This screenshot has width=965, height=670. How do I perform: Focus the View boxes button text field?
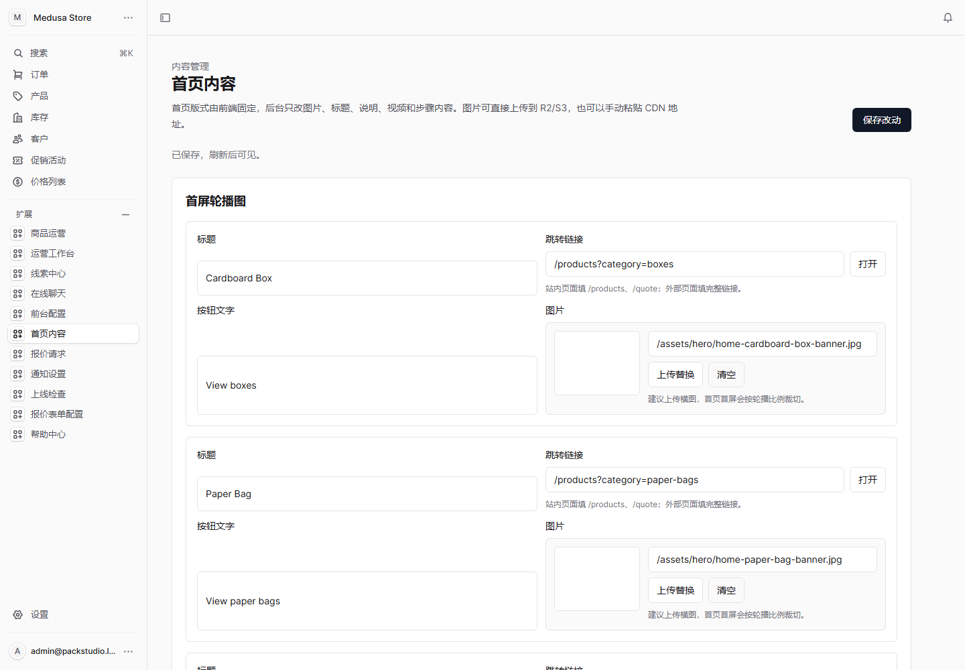coord(367,385)
